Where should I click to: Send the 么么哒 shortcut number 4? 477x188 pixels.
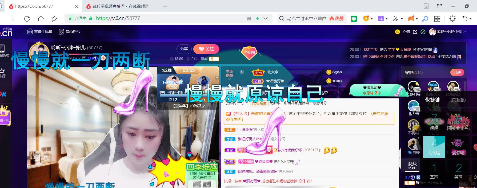coord(434,147)
